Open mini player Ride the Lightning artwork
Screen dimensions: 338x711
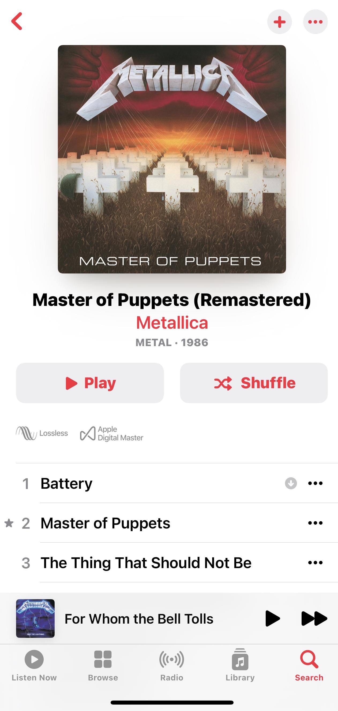tap(35, 618)
